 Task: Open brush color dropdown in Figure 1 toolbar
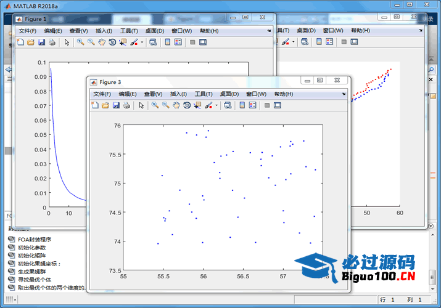(x=142, y=42)
